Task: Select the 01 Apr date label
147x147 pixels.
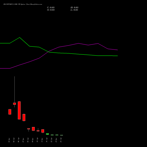Action: pyautogui.click(x=9, y=140)
